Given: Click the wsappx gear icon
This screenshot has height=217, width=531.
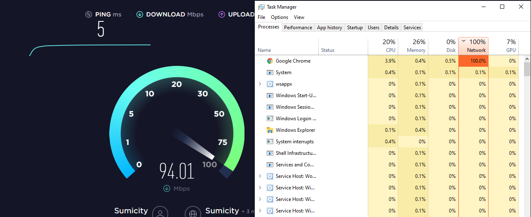Looking at the screenshot, I should (x=270, y=84).
